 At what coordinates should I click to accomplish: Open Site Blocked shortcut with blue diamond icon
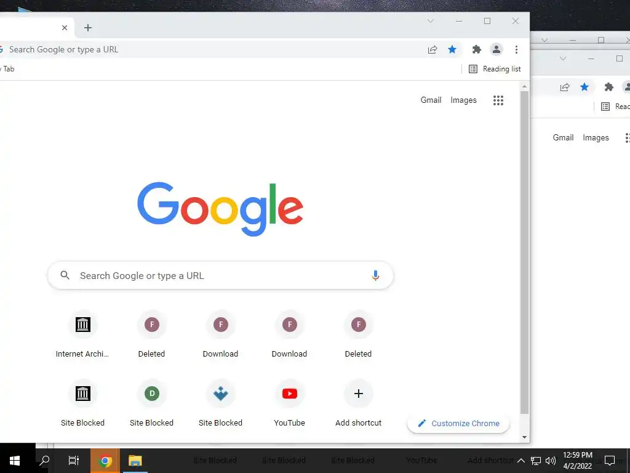point(221,403)
